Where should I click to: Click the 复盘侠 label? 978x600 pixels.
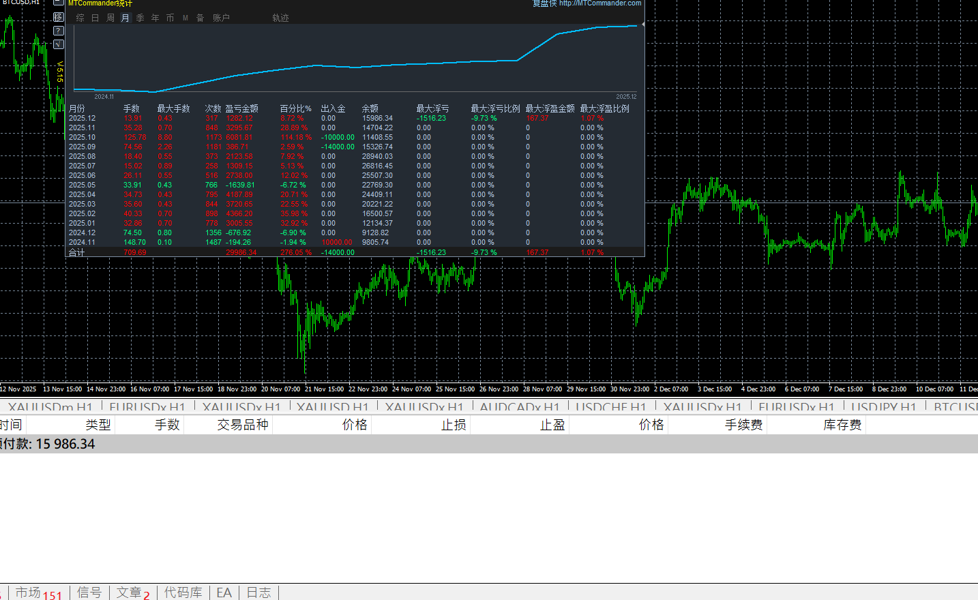point(544,3)
